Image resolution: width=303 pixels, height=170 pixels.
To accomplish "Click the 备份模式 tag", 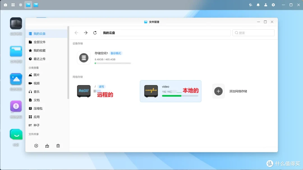I will point(116,53).
